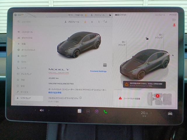Screen dimensions: 187x140
Task: Tap the compass icon in top-left map
Action: coord(15,15)
